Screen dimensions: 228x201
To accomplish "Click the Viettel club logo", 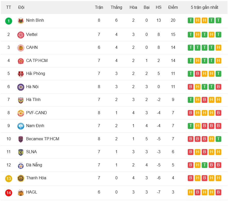I will click(21, 35).
